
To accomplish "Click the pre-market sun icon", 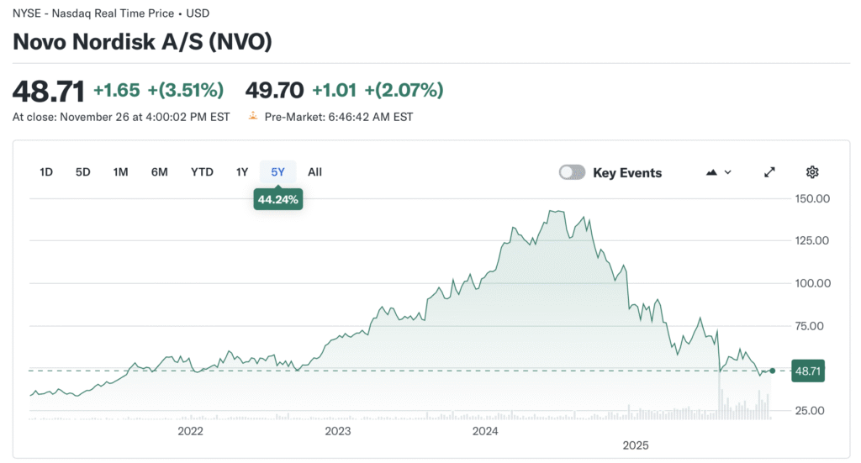I will pyautogui.click(x=251, y=117).
